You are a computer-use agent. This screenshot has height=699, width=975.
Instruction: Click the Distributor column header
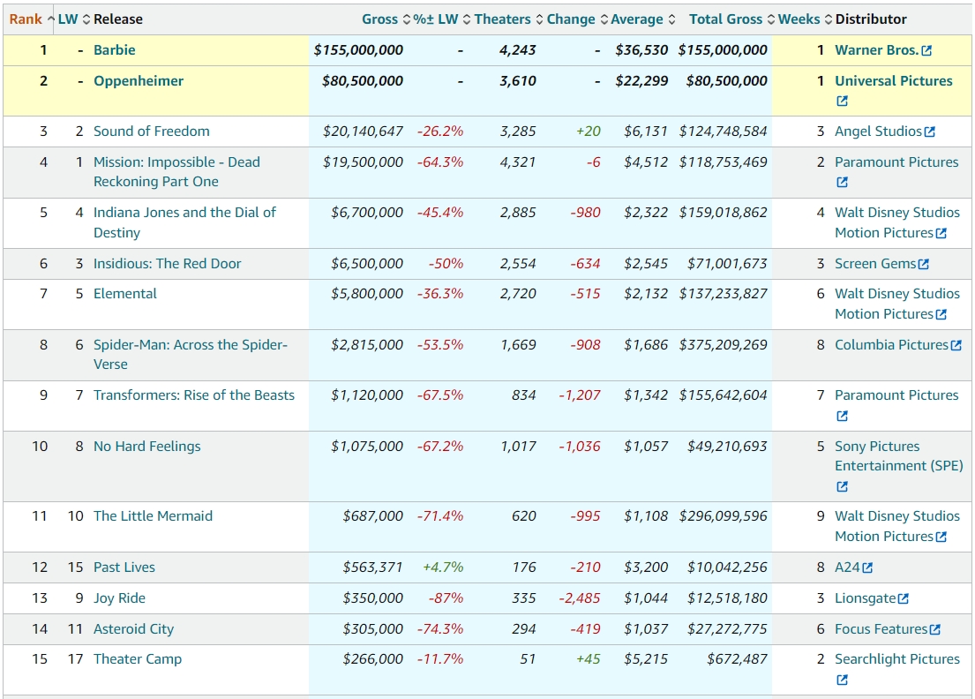click(871, 19)
